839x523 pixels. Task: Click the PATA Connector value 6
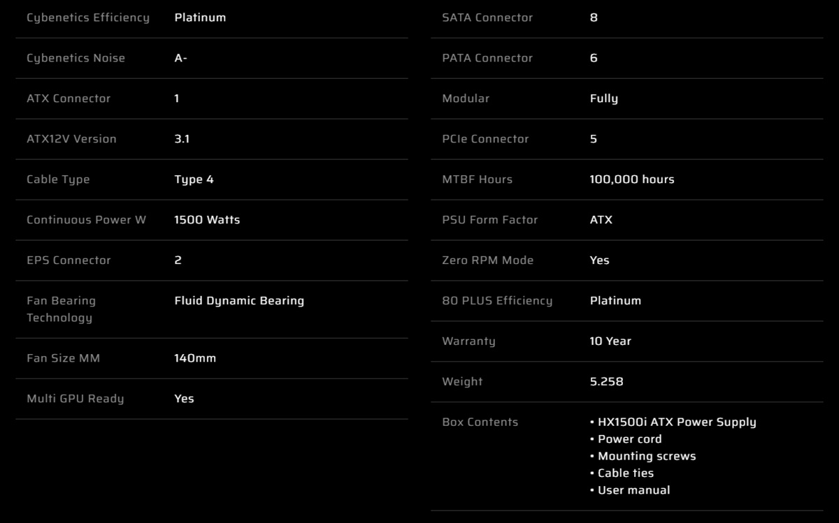pos(594,58)
